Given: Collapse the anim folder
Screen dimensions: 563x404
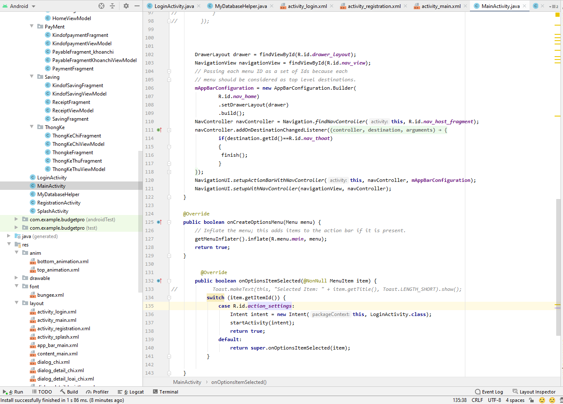Looking at the screenshot, I should 16,253.
